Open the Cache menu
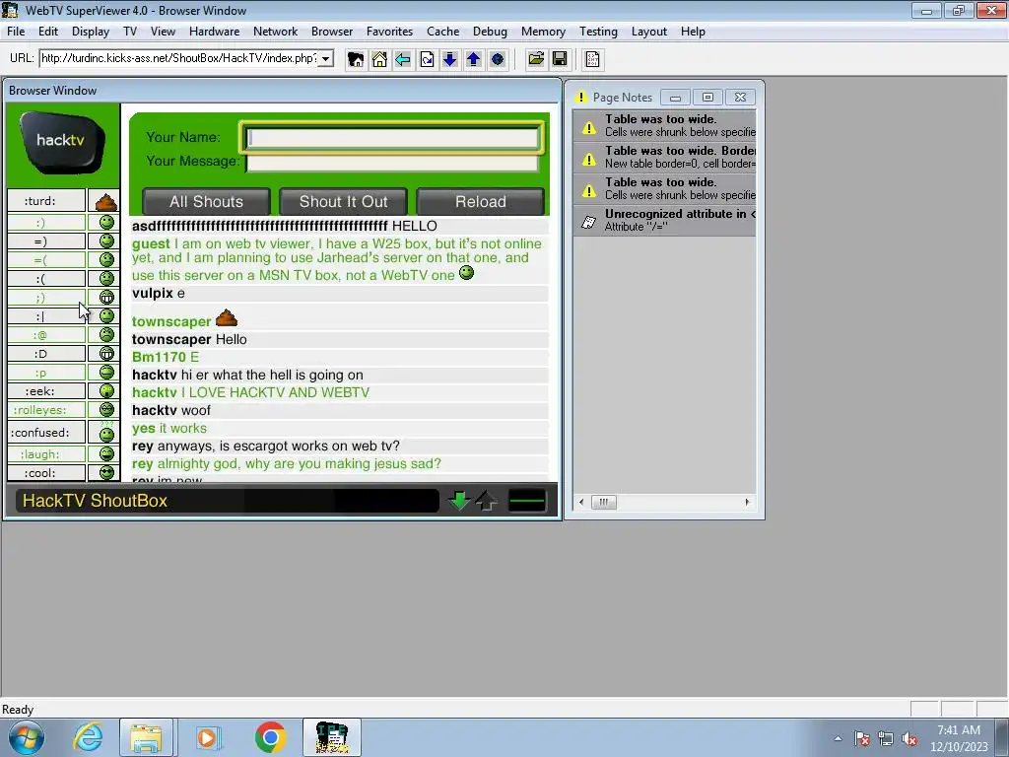This screenshot has width=1009, height=757. [442, 32]
